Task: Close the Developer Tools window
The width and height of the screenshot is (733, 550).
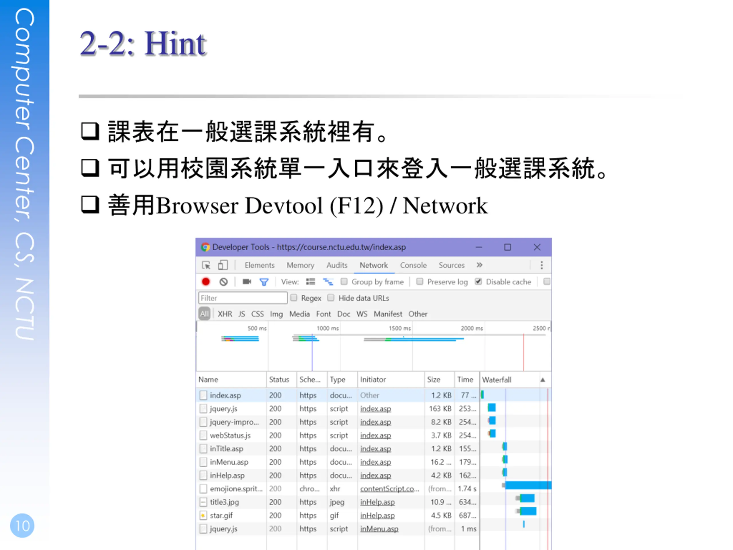Action: click(537, 247)
